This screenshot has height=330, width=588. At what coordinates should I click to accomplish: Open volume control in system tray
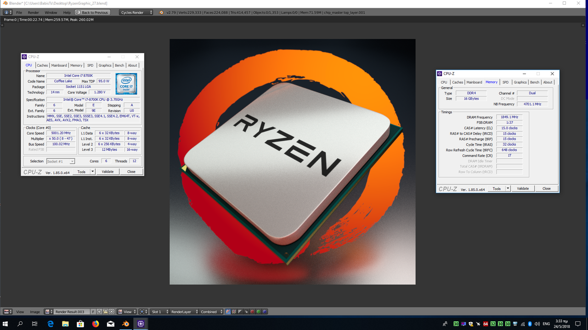[x=537, y=324]
